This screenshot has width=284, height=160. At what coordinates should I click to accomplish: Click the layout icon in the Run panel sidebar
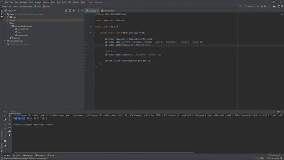coord(5,141)
